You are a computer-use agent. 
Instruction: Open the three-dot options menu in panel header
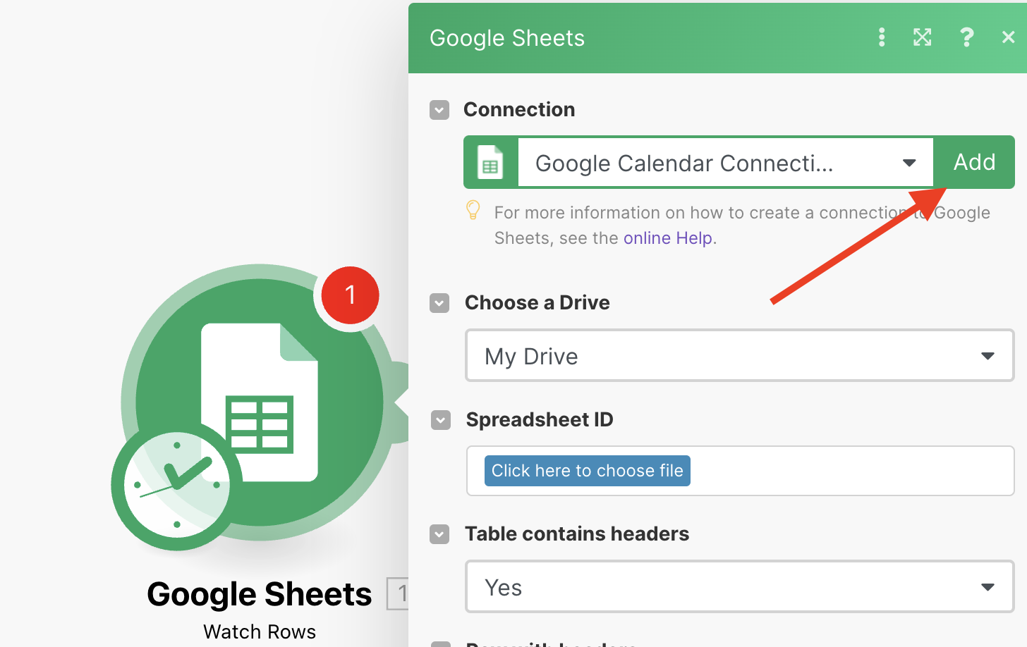point(881,37)
